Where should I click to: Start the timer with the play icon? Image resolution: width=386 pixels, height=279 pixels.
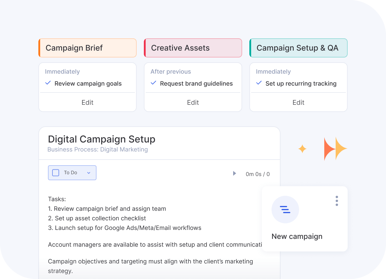click(234, 173)
